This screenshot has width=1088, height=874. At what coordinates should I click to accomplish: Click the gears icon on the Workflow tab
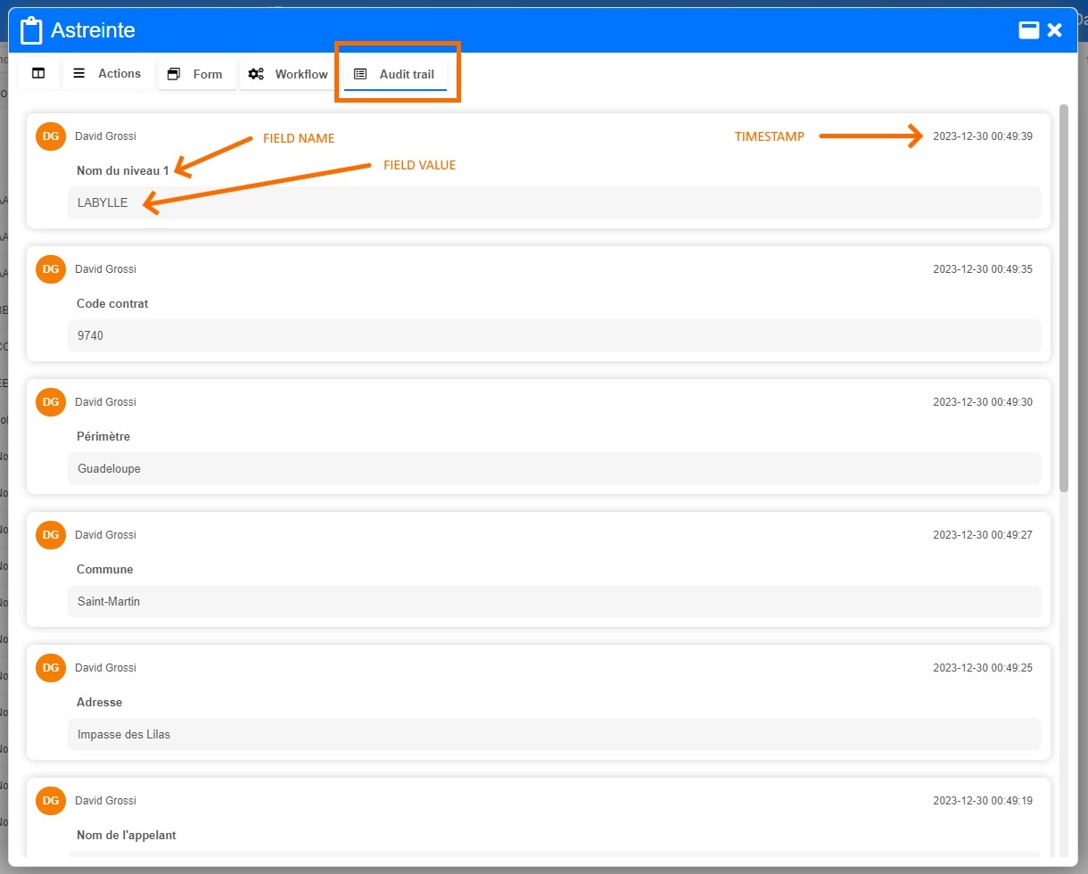(x=256, y=74)
